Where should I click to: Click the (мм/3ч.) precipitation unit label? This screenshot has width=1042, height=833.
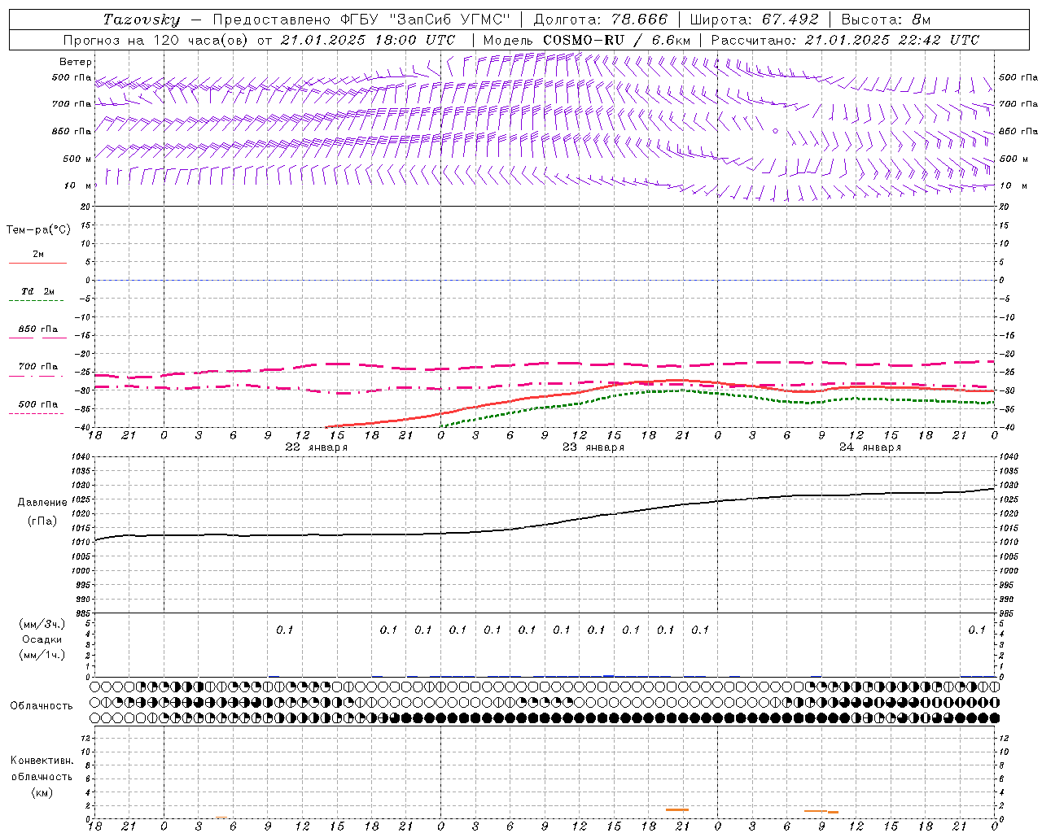42,625
